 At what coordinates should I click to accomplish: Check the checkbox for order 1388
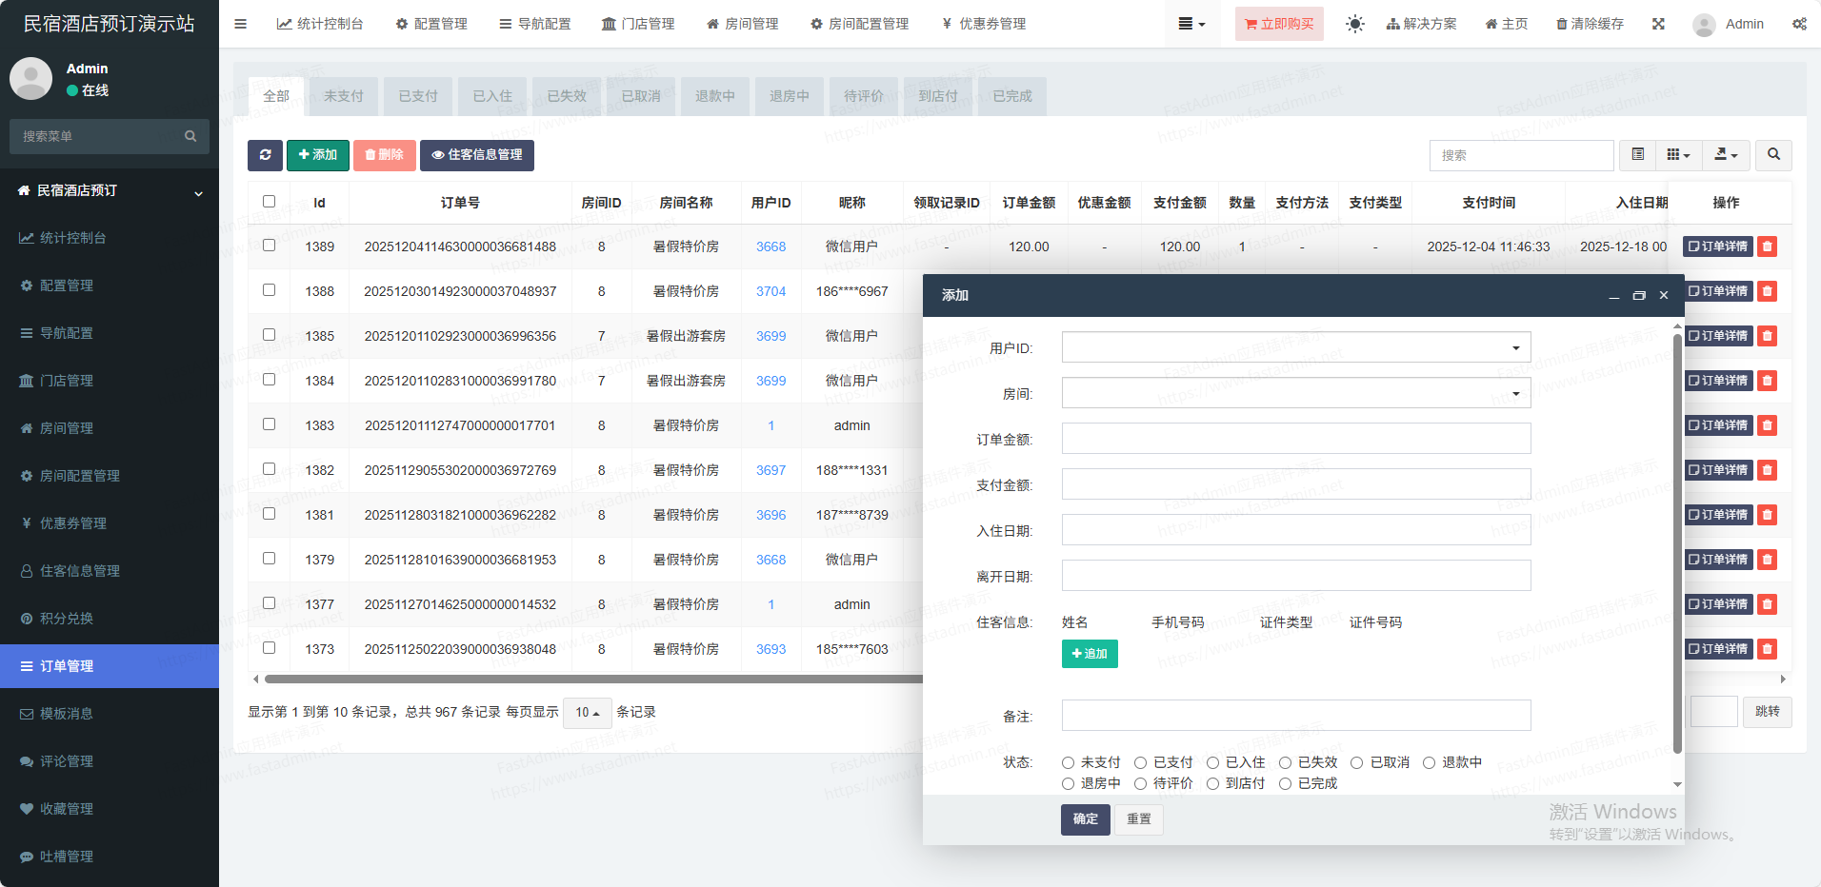click(x=269, y=290)
